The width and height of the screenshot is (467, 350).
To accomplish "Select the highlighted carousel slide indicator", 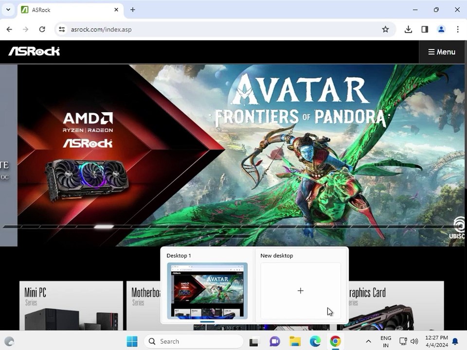I will (104, 227).
